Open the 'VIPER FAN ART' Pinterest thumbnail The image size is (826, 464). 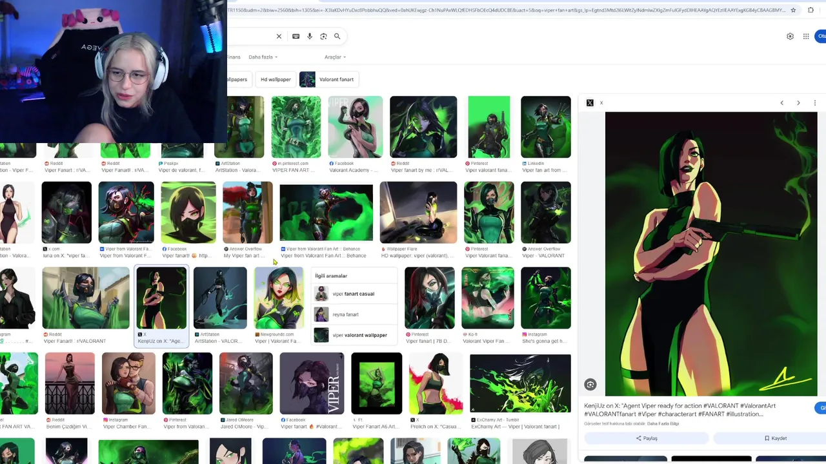coord(296,127)
